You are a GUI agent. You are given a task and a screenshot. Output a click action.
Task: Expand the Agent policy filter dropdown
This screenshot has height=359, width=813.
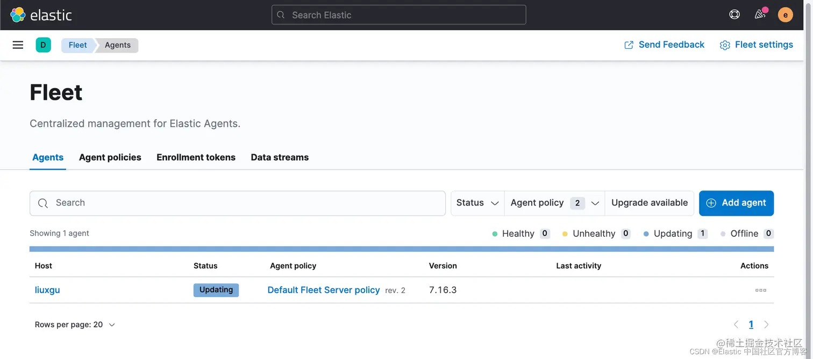(554, 203)
